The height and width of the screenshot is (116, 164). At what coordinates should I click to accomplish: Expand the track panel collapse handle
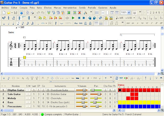(82, 82)
